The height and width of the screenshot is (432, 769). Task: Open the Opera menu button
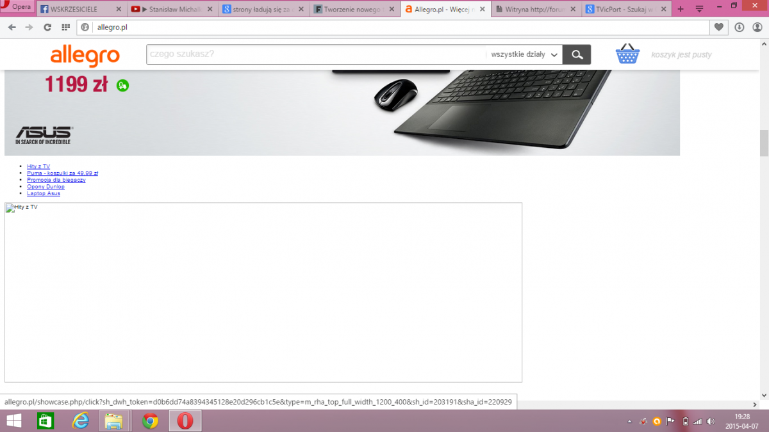pyautogui.click(x=17, y=6)
